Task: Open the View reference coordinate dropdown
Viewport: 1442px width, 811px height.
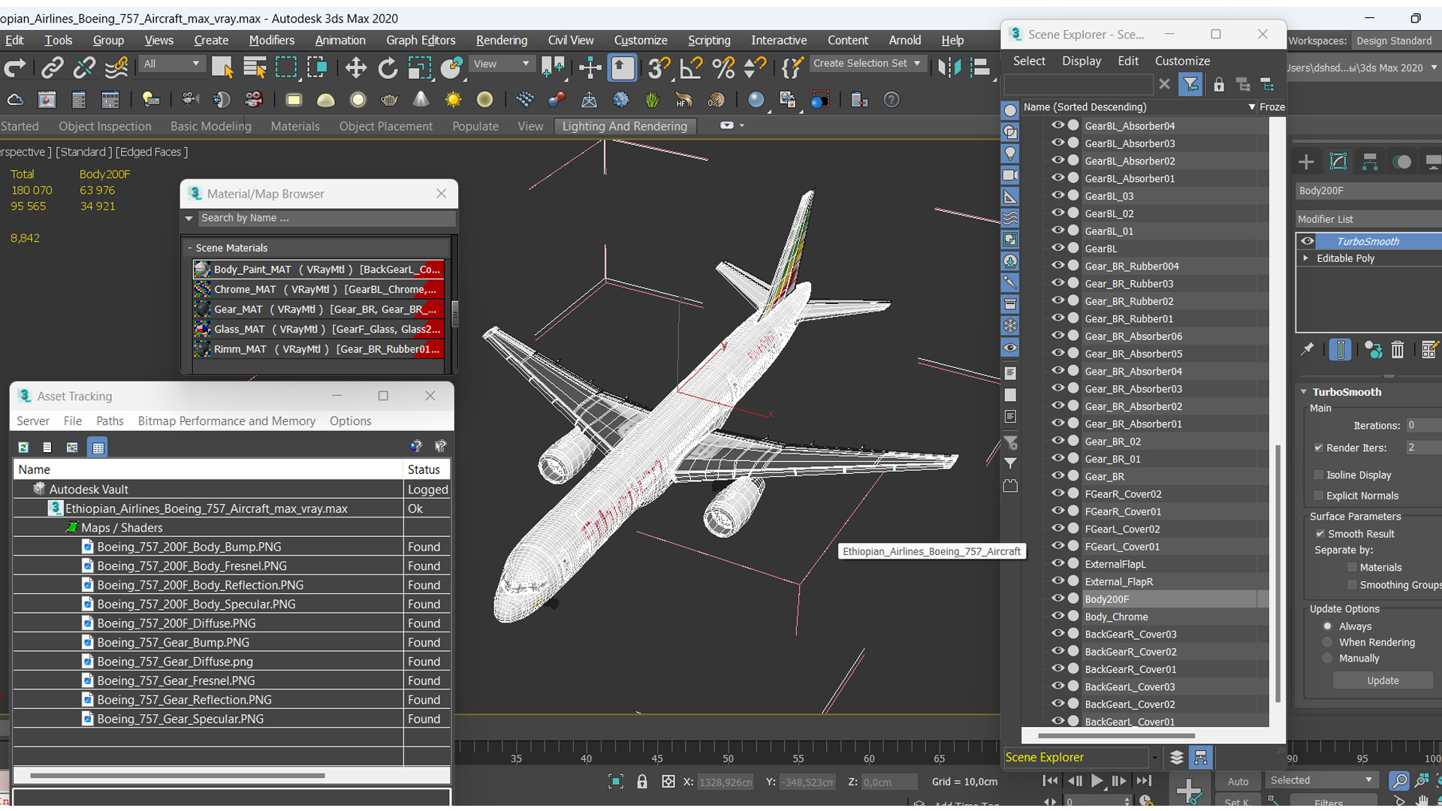Action: click(501, 64)
